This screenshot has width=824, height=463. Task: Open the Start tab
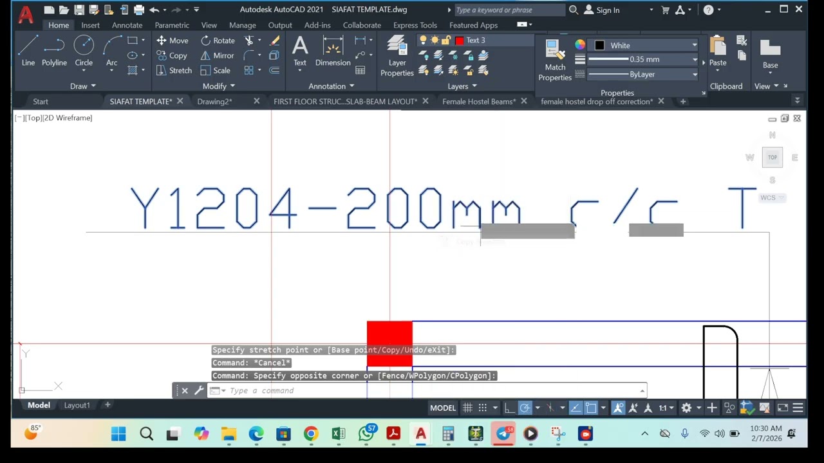point(41,102)
